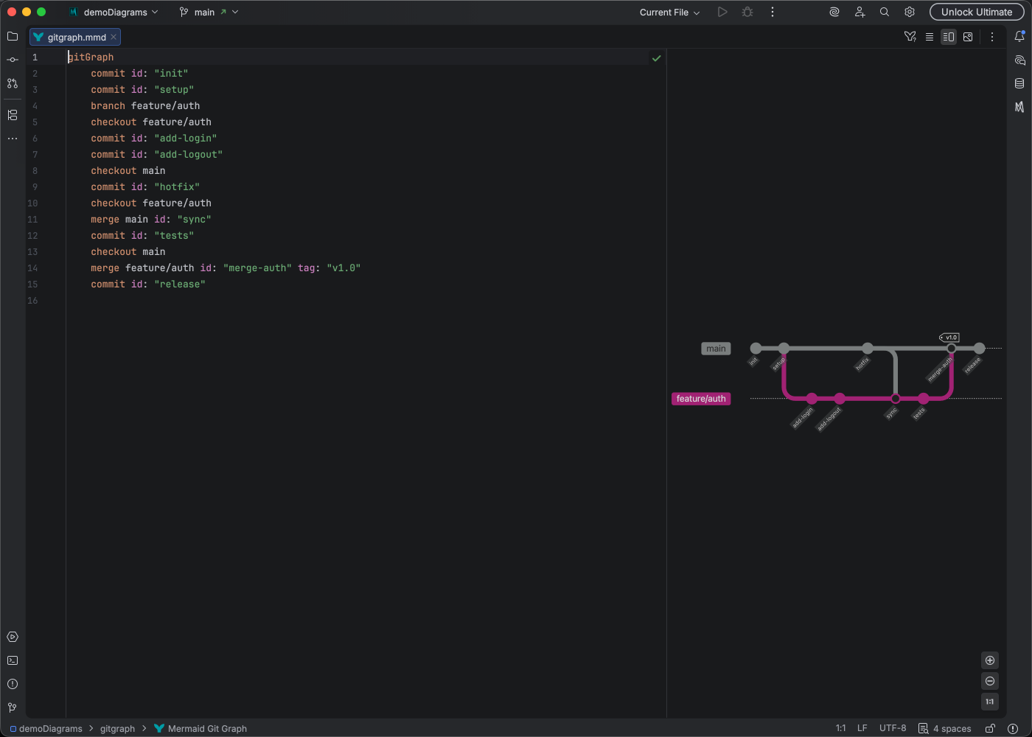Open the Structure tool window
Viewport: 1032px width, 737px height.
pyautogui.click(x=12, y=114)
